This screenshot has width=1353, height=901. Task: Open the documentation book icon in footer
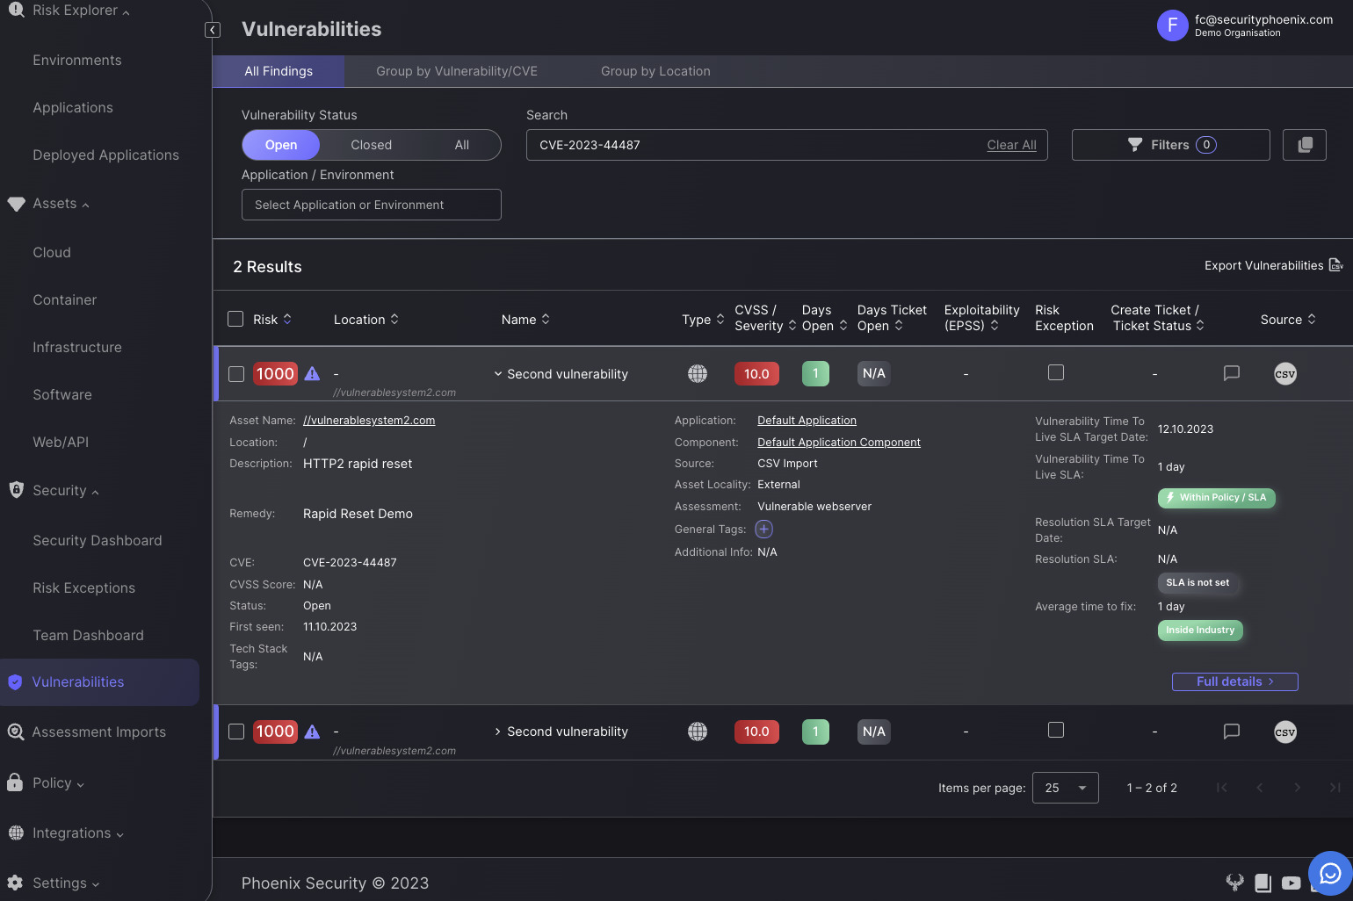coord(1263,883)
